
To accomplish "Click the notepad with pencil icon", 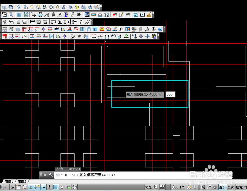I will pyautogui.click(x=121, y=15).
